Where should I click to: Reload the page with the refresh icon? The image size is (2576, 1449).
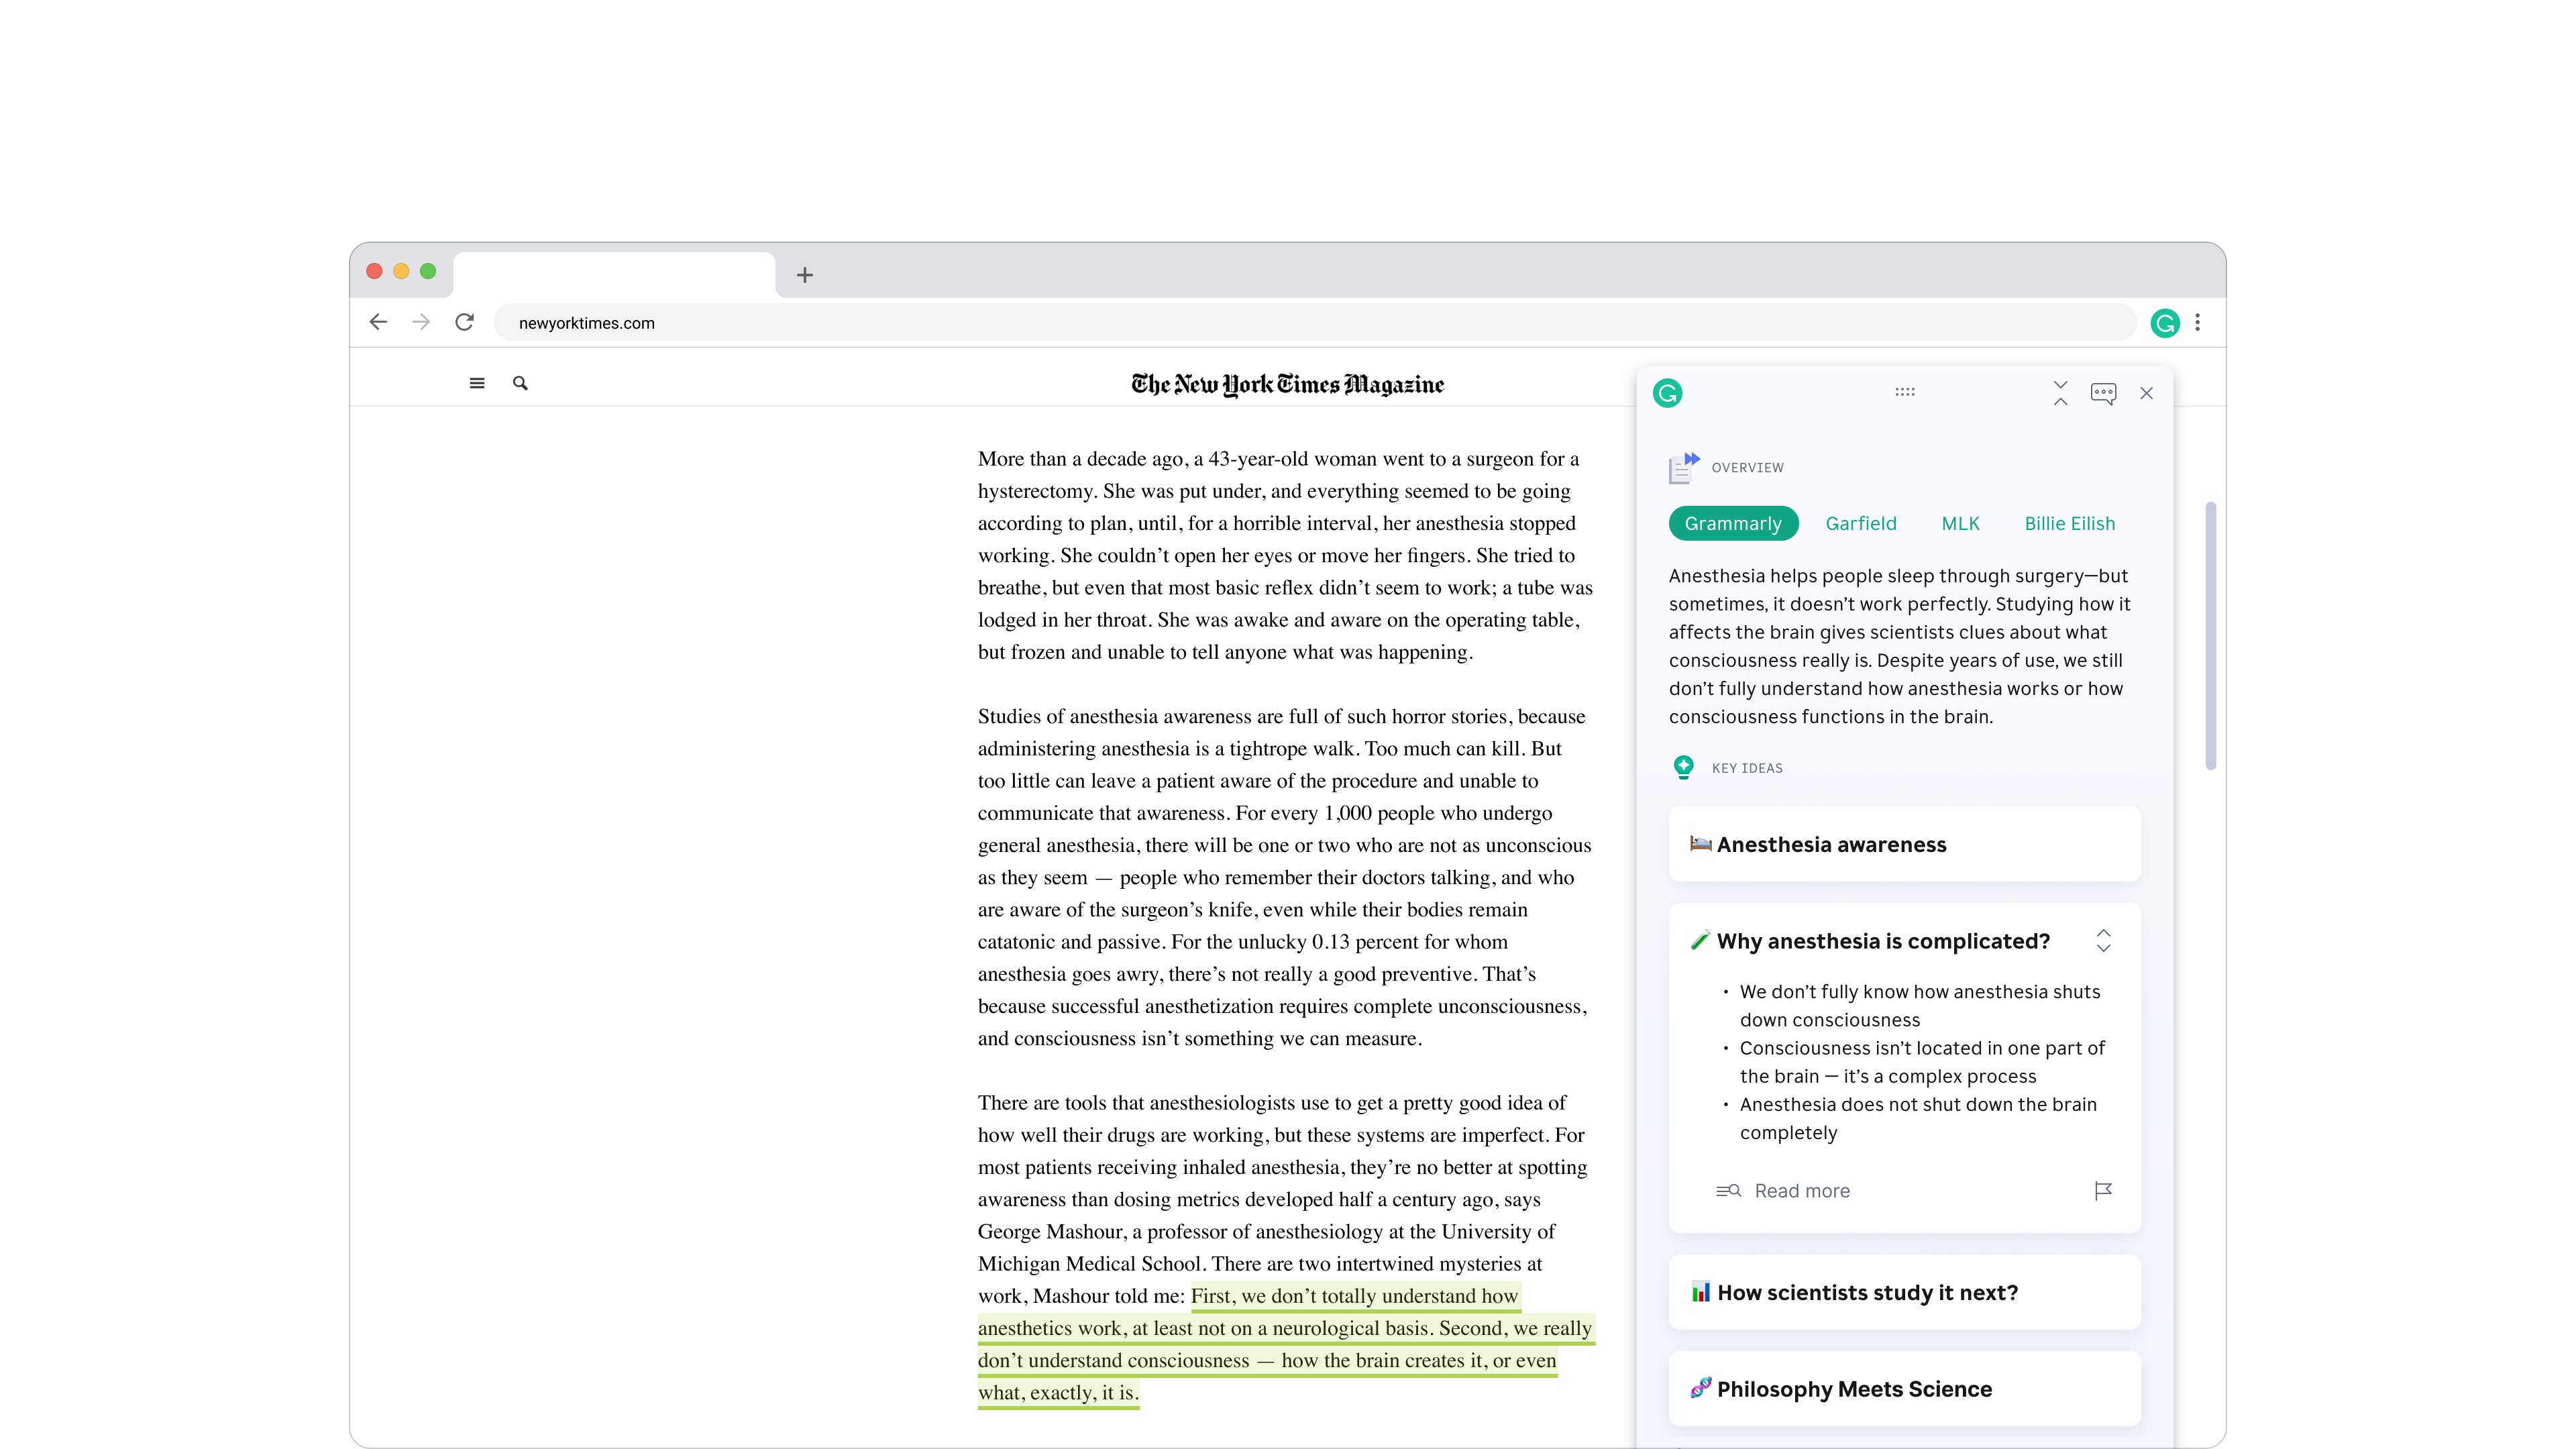[464, 322]
